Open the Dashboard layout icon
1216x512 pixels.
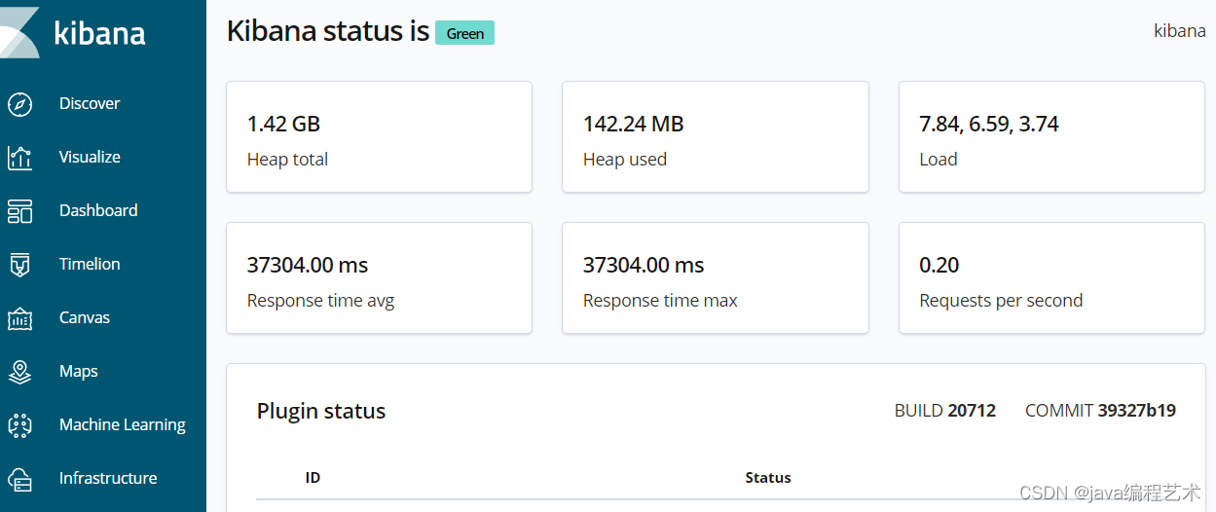click(19, 211)
